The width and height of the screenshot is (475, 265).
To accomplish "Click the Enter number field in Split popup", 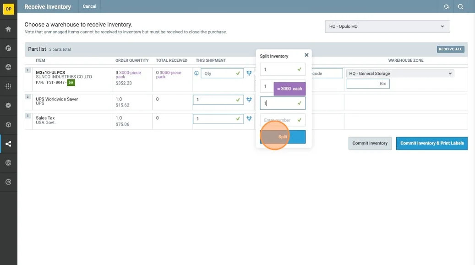I will tap(278, 120).
